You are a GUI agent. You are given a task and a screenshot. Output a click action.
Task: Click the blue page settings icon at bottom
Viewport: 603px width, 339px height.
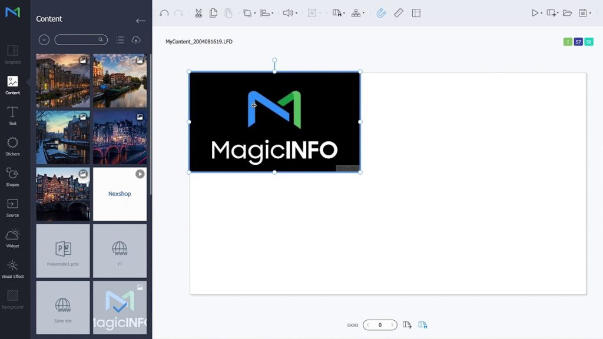423,325
